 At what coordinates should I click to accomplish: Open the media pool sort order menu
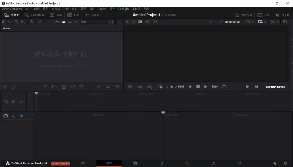click(111, 22)
